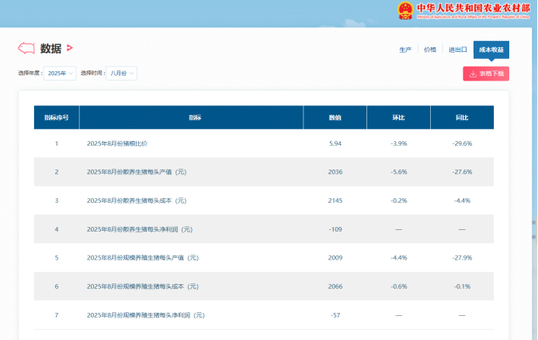Click the 指标序号 column header
The width and height of the screenshot is (538, 340).
pyautogui.click(x=56, y=118)
